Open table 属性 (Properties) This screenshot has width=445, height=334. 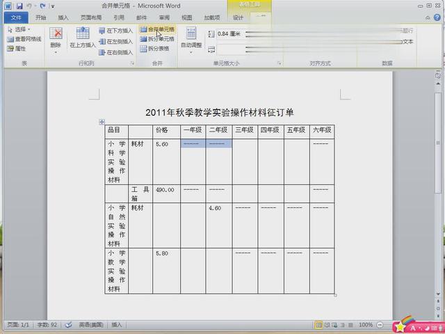tap(17, 49)
